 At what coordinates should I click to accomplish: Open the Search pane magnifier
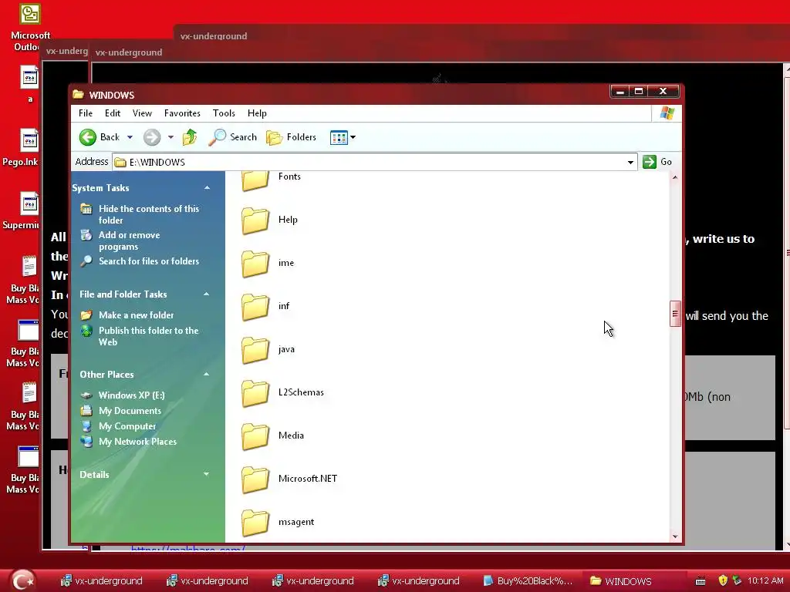(217, 137)
